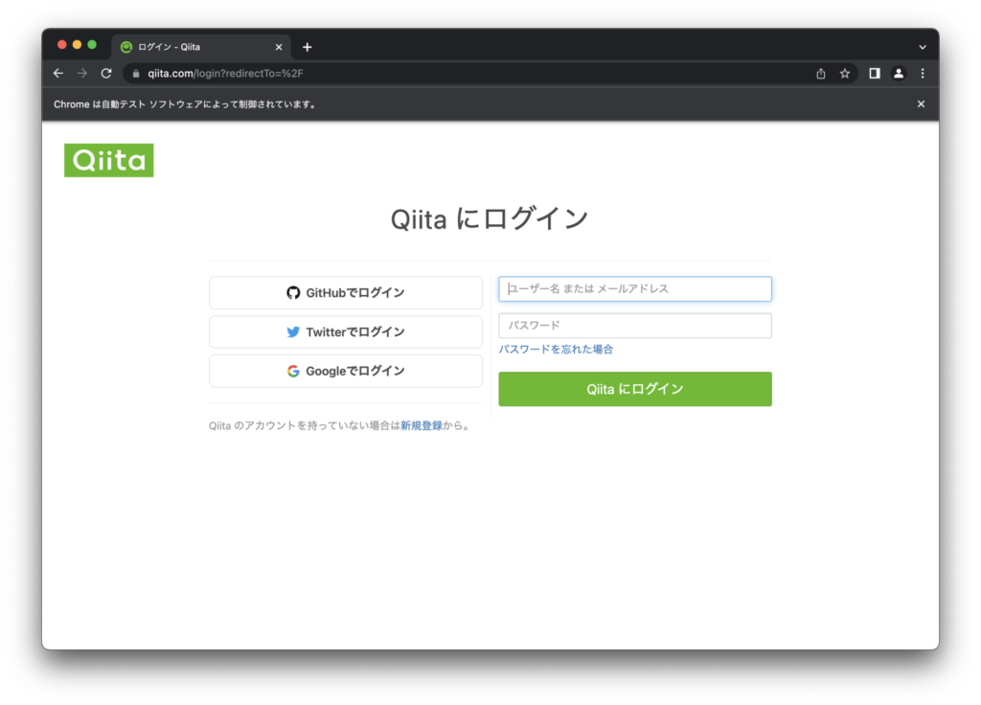The width and height of the screenshot is (981, 705).
Task: Open パスワードを忘れた場合 link
Action: pyautogui.click(x=556, y=349)
